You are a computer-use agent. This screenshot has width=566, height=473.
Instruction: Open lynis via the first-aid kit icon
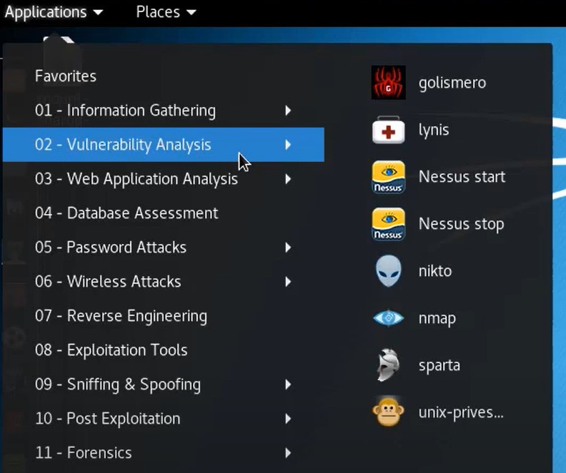point(388,130)
